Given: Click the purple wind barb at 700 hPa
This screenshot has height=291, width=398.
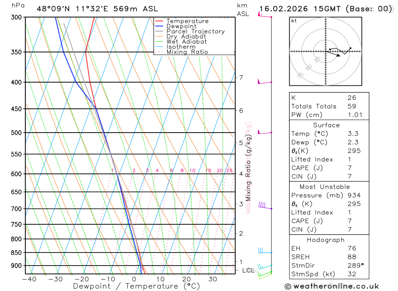Looking at the screenshot, I should pos(265,205).
